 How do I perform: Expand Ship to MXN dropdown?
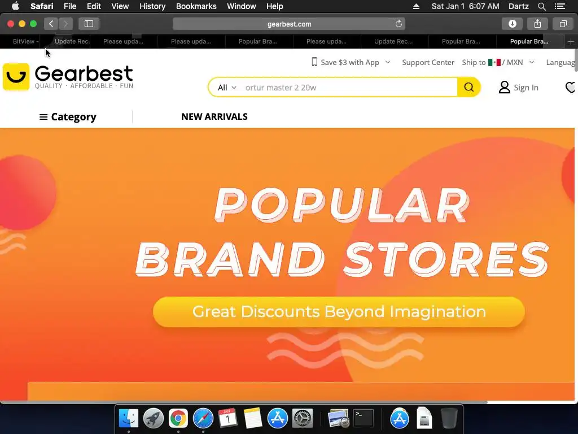(532, 62)
